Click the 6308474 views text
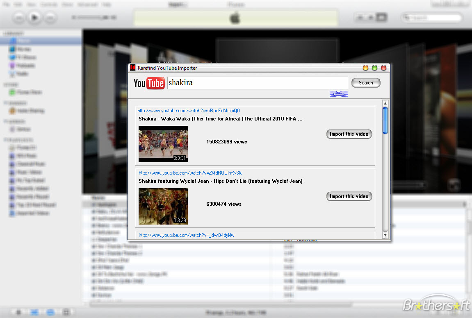The image size is (472, 318). 223,204
